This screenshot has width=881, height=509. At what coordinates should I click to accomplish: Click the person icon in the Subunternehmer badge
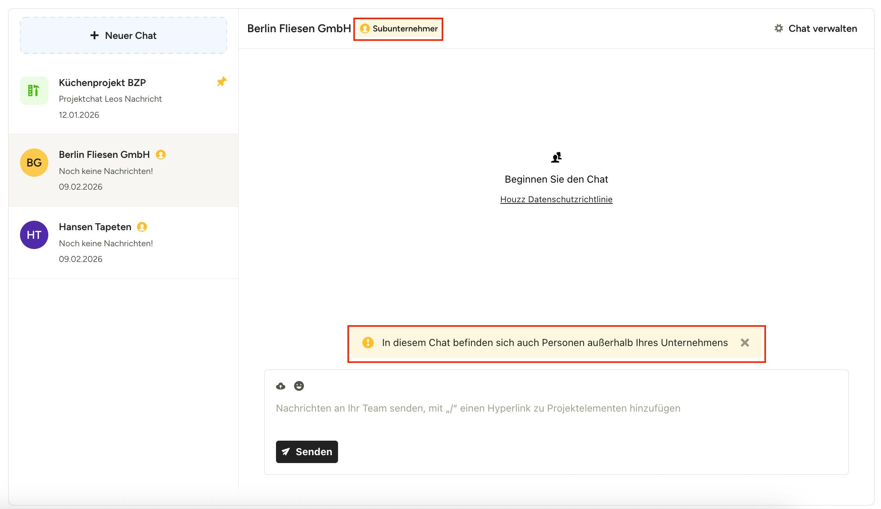click(x=365, y=29)
